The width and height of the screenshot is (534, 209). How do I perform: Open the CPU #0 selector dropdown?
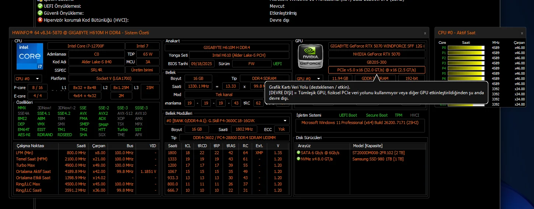point(28,78)
